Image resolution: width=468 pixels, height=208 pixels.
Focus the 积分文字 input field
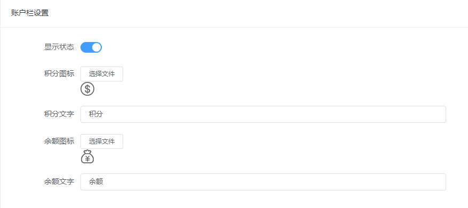(263, 114)
